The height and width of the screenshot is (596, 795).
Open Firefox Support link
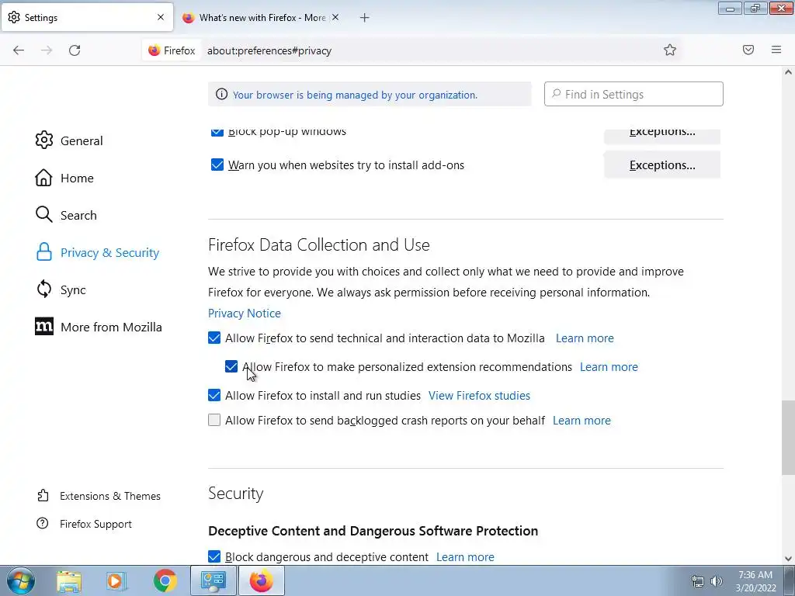pyautogui.click(x=95, y=524)
